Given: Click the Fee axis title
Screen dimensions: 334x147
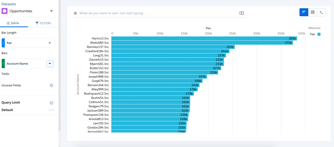Looking at the screenshot, I should tap(208, 28).
